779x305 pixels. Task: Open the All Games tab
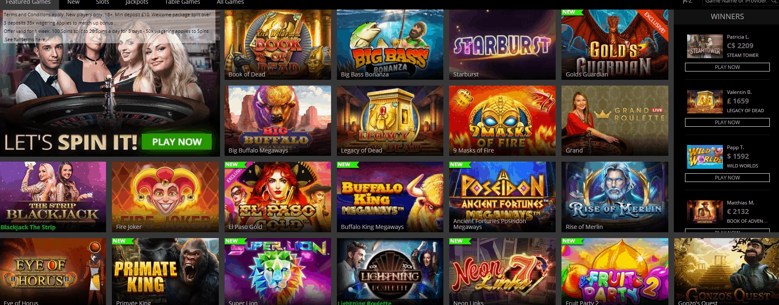230,2
